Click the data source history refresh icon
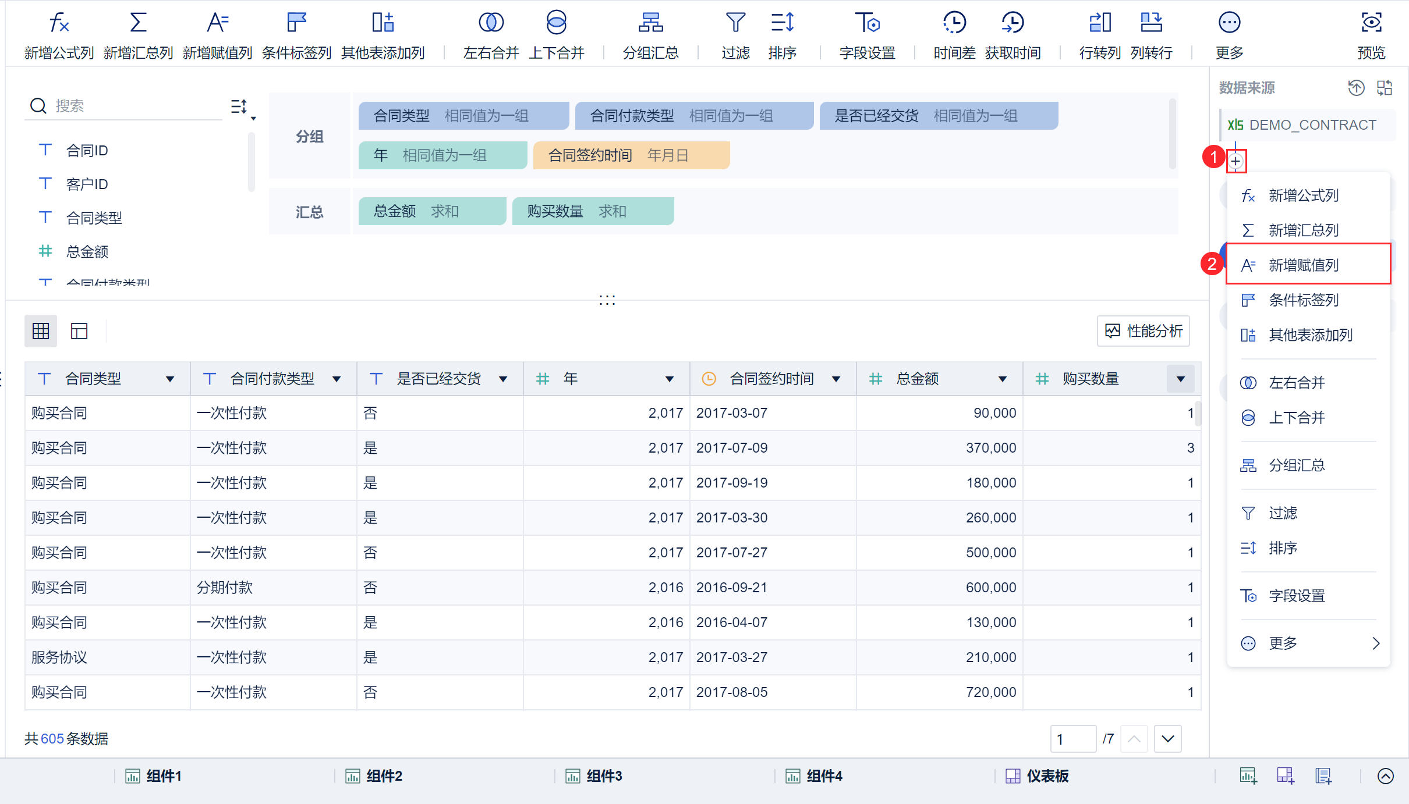Screen dimensions: 1409x804 1356,88
